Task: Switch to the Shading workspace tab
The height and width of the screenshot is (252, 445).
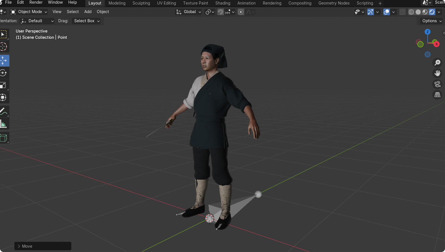Action: tap(223, 3)
